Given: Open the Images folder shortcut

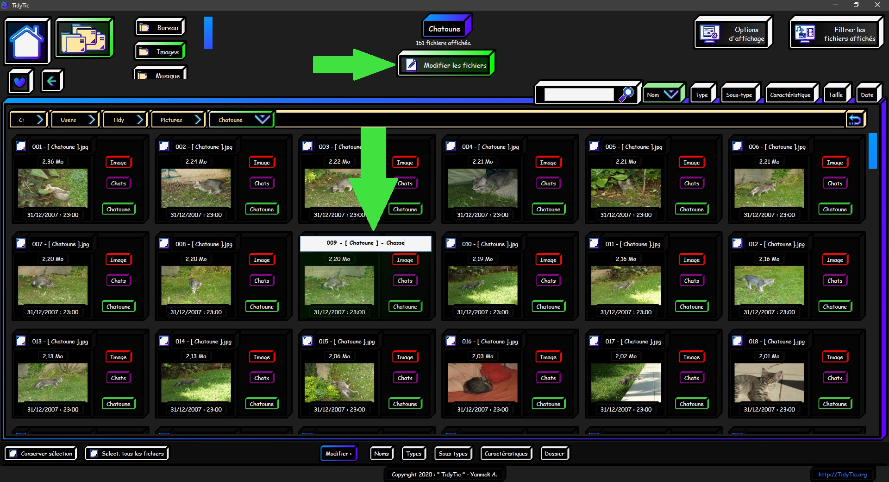Looking at the screenshot, I should 160,52.
